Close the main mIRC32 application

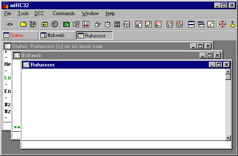pos(232,5)
